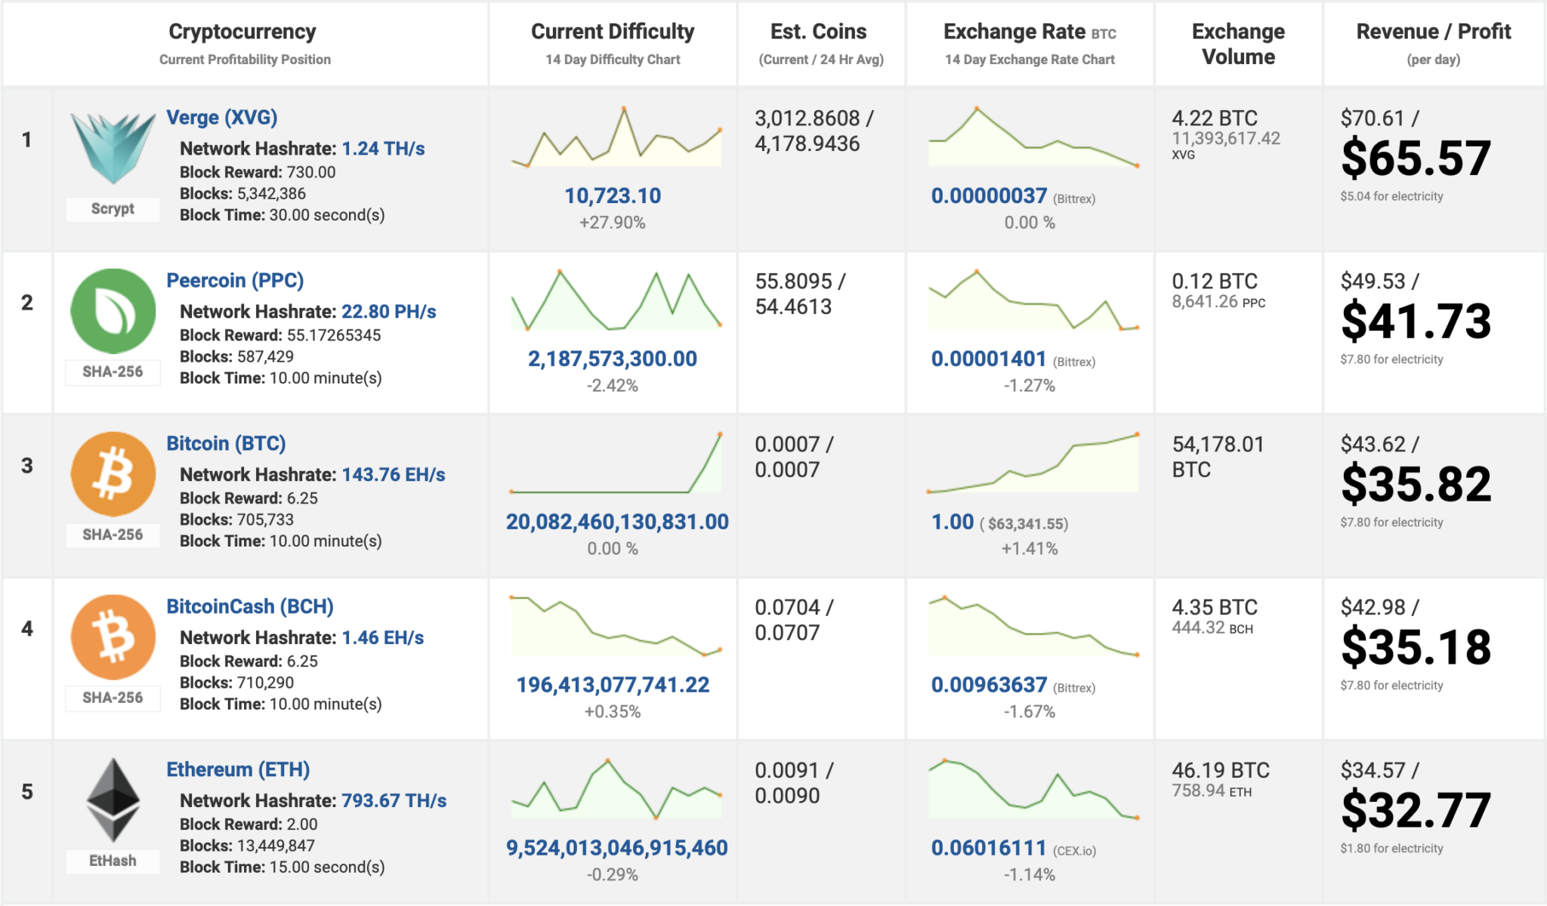Screen dimensions: 1547x906
Task: Click Ethereum profit value $32.77
Action: pos(1416,811)
